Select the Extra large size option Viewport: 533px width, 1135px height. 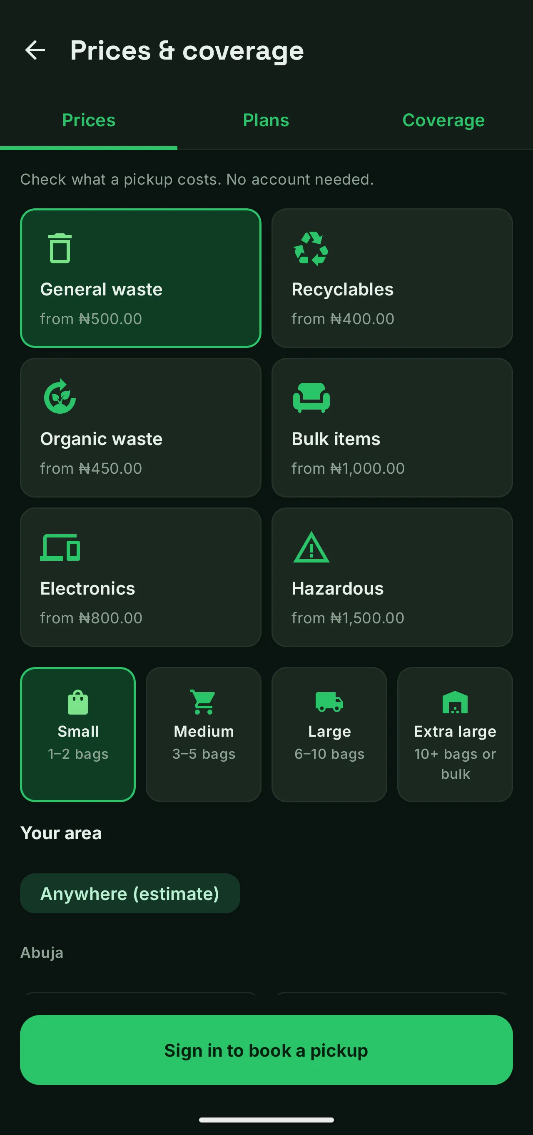[455, 735]
